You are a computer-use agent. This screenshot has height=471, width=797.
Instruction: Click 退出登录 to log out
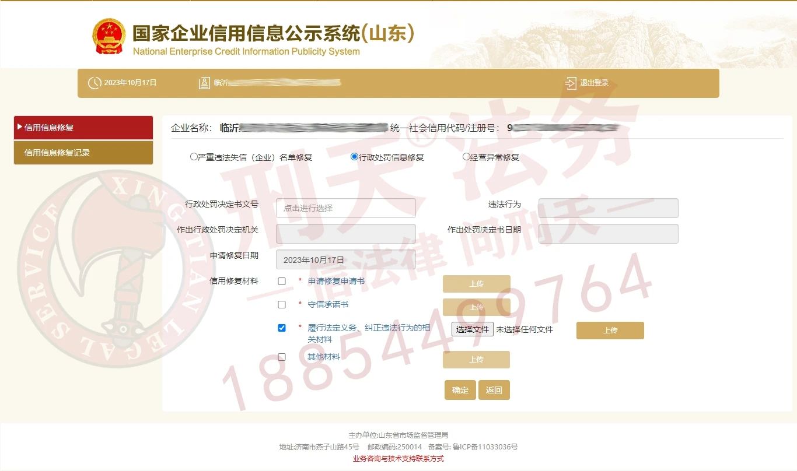(594, 83)
